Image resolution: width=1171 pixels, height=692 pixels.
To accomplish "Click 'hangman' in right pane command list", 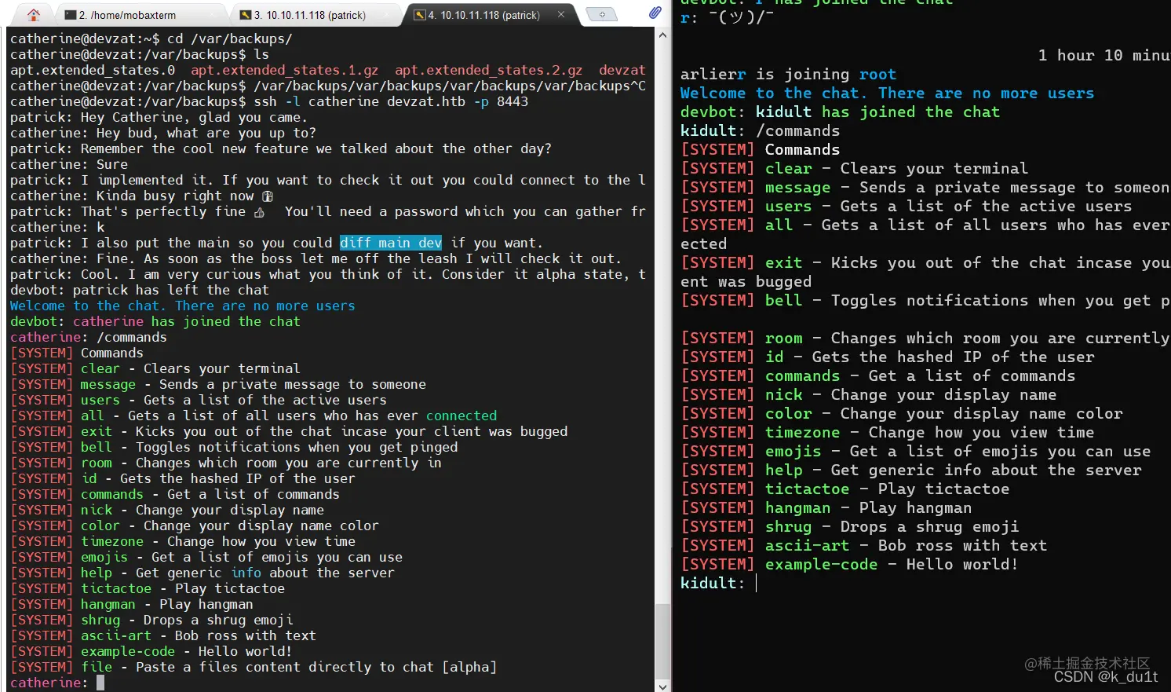I will pyautogui.click(x=798, y=507).
